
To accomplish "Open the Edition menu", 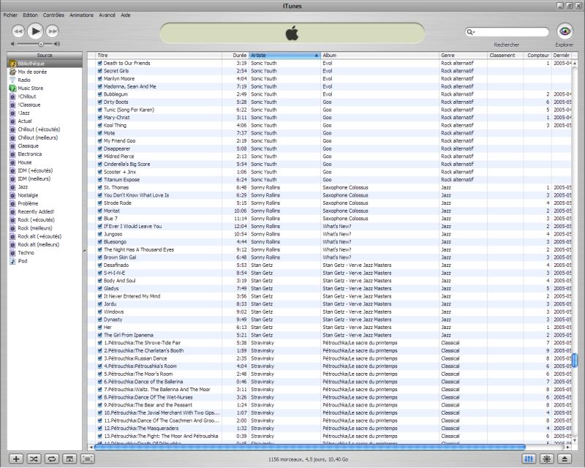I will click(30, 15).
